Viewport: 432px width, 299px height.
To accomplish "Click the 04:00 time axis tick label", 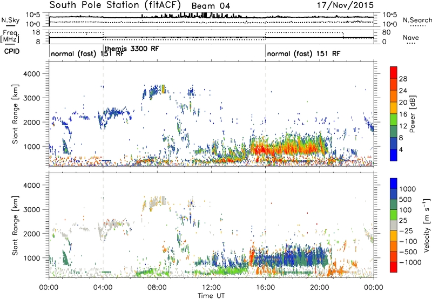I will [x=103, y=288].
